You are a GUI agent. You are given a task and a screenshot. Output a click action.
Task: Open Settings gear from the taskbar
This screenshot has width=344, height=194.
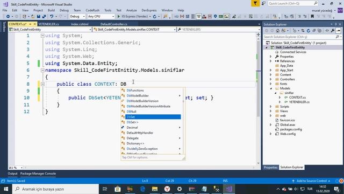tap(180, 189)
